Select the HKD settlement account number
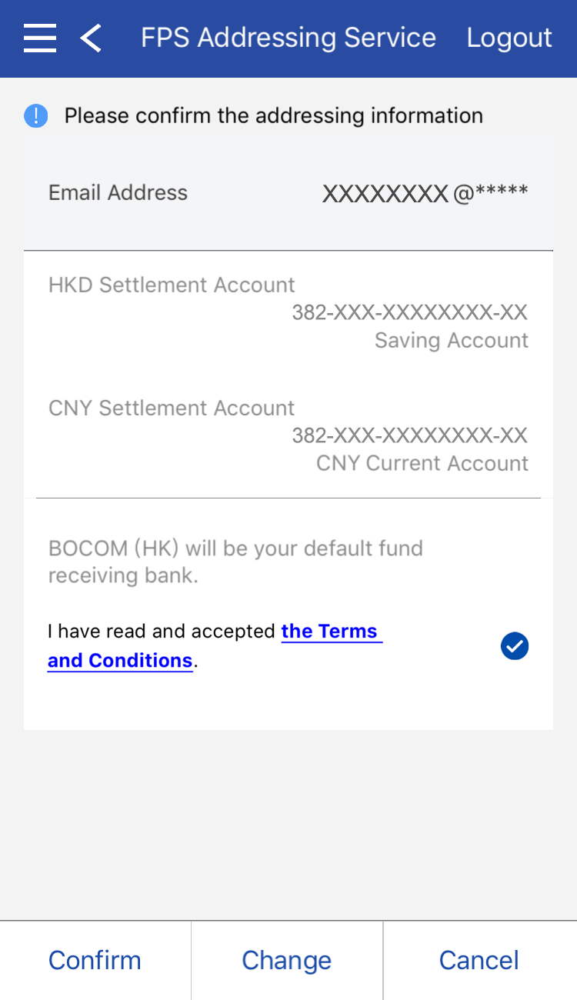The height and width of the screenshot is (1000, 577). point(410,312)
